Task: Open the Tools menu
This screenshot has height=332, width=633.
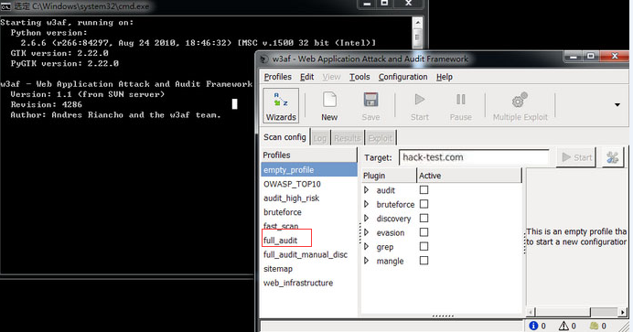Action: click(359, 77)
